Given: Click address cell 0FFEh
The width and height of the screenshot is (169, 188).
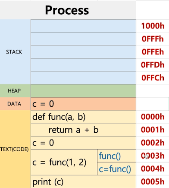Looking at the screenshot, I should click(153, 52).
